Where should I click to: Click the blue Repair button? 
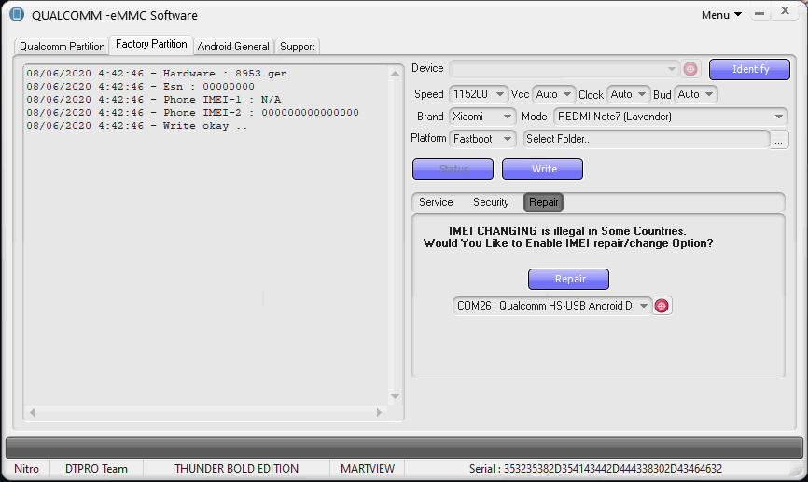tap(569, 279)
